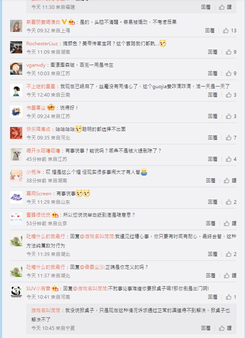This screenshot has width=245, height=338.
Task: Thumbs-up 喝开水咕噜咕噜's comment
Action: pyautogui.click(x=231, y=159)
